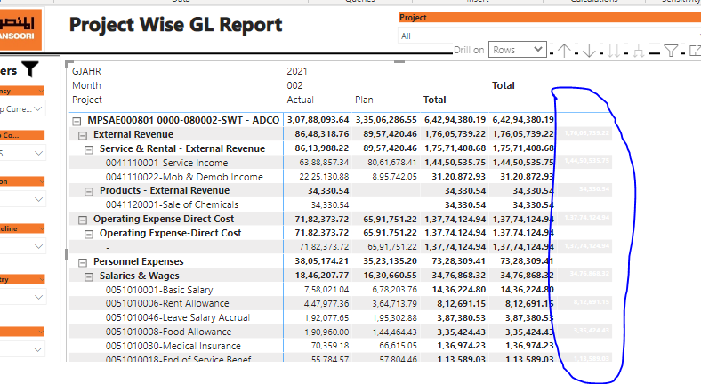This screenshot has height=384, width=701.
Task: Collapse Operating Expense Direct Cost group
Action: click(x=83, y=220)
